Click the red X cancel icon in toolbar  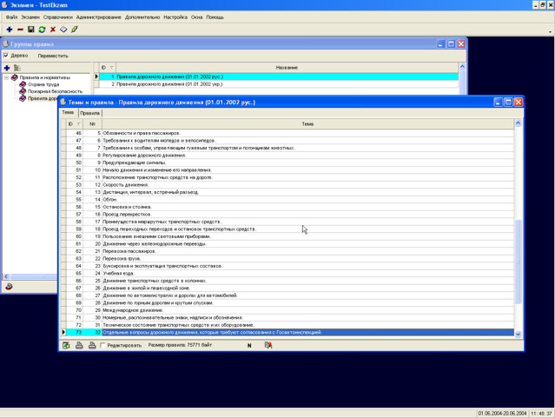tap(52, 30)
